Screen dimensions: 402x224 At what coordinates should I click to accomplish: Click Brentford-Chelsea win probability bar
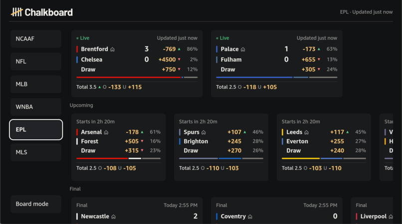coord(137,77)
